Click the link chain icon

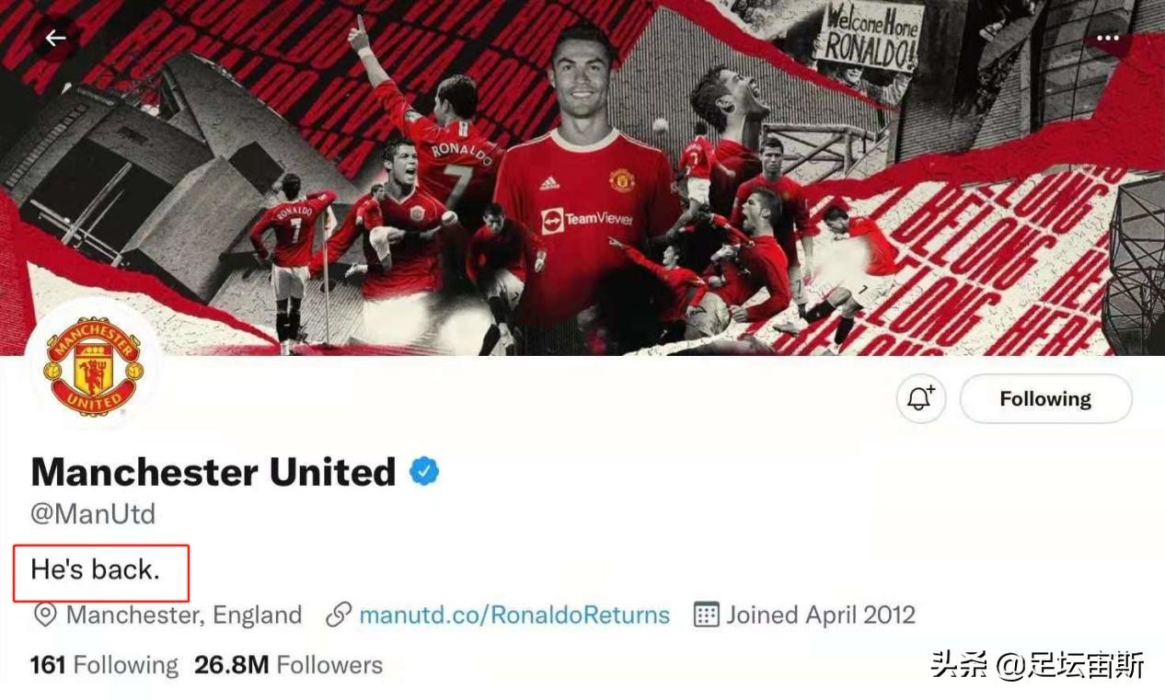pyautogui.click(x=340, y=614)
